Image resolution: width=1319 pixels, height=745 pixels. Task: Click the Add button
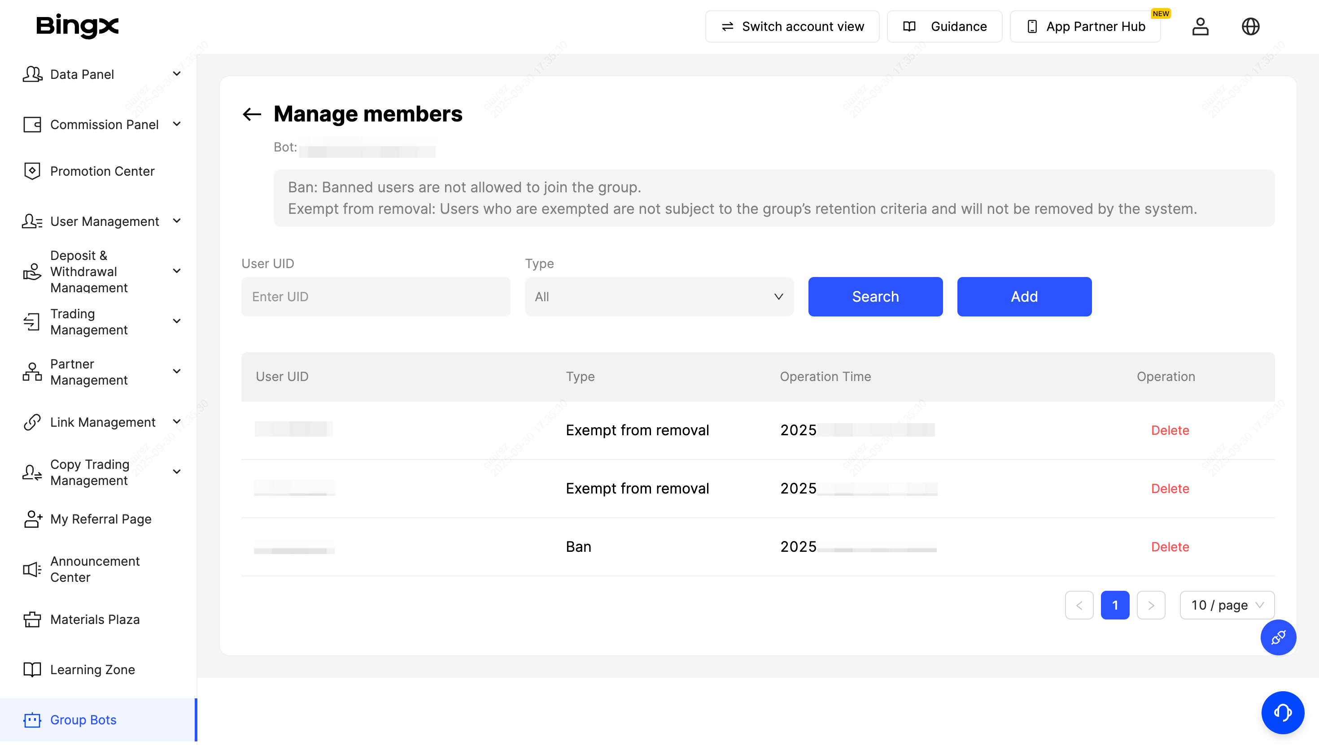tap(1023, 297)
